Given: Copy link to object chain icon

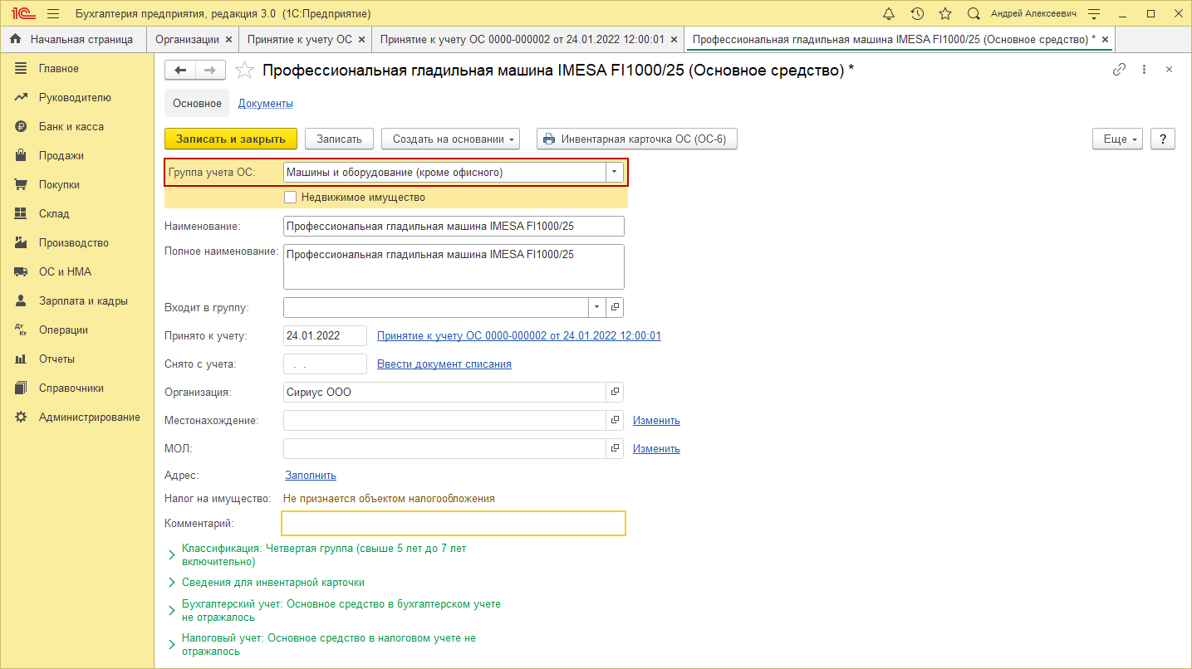Looking at the screenshot, I should (1119, 70).
